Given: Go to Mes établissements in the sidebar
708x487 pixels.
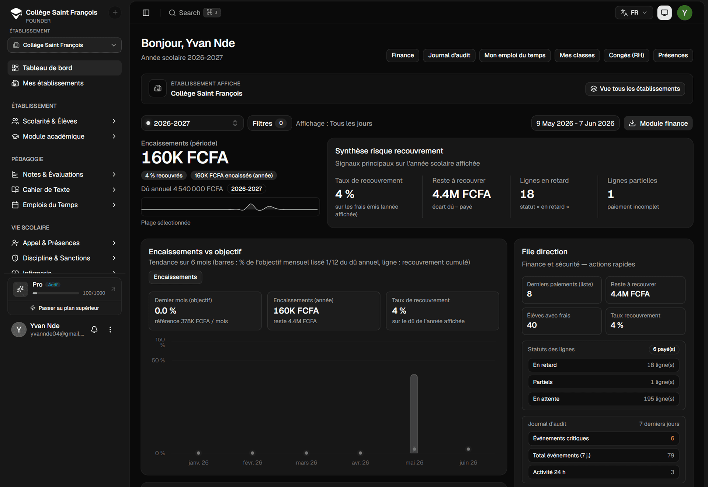Looking at the screenshot, I should pyautogui.click(x=64, y=83).
